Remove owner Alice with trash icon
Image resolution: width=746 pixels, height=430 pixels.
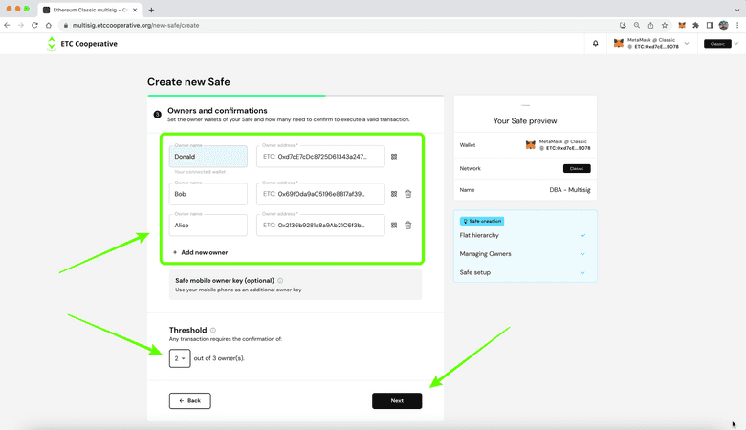[408, 226]
